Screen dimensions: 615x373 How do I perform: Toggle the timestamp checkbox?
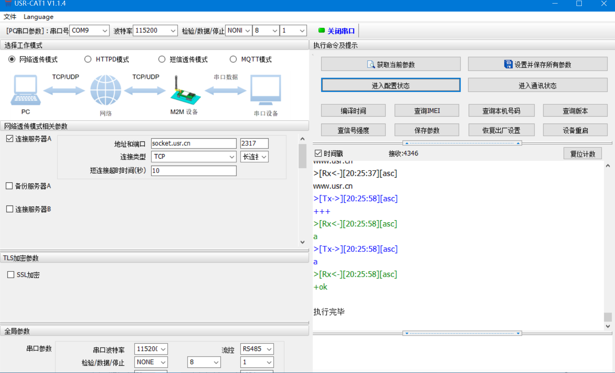pos(318,153)
